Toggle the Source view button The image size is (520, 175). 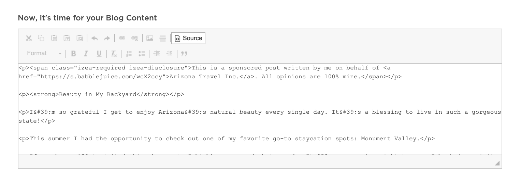click(188, 38)
